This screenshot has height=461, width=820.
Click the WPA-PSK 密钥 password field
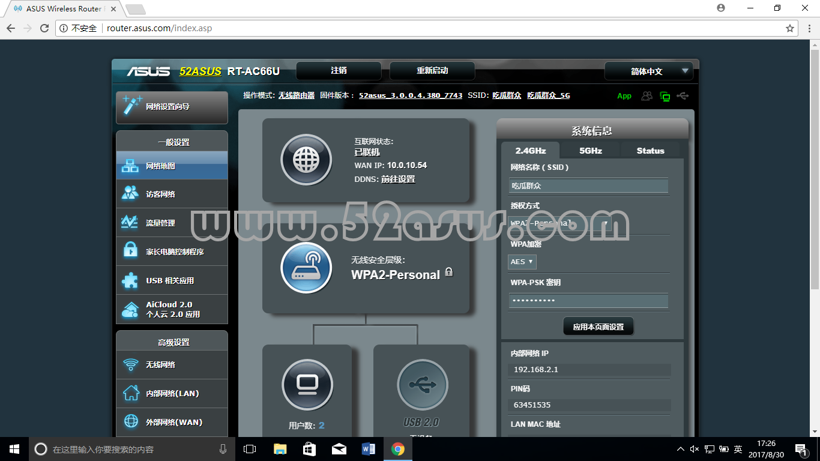(588, 300)
